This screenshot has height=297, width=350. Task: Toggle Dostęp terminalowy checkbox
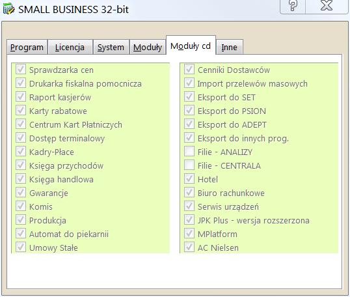tap(21, 138)
